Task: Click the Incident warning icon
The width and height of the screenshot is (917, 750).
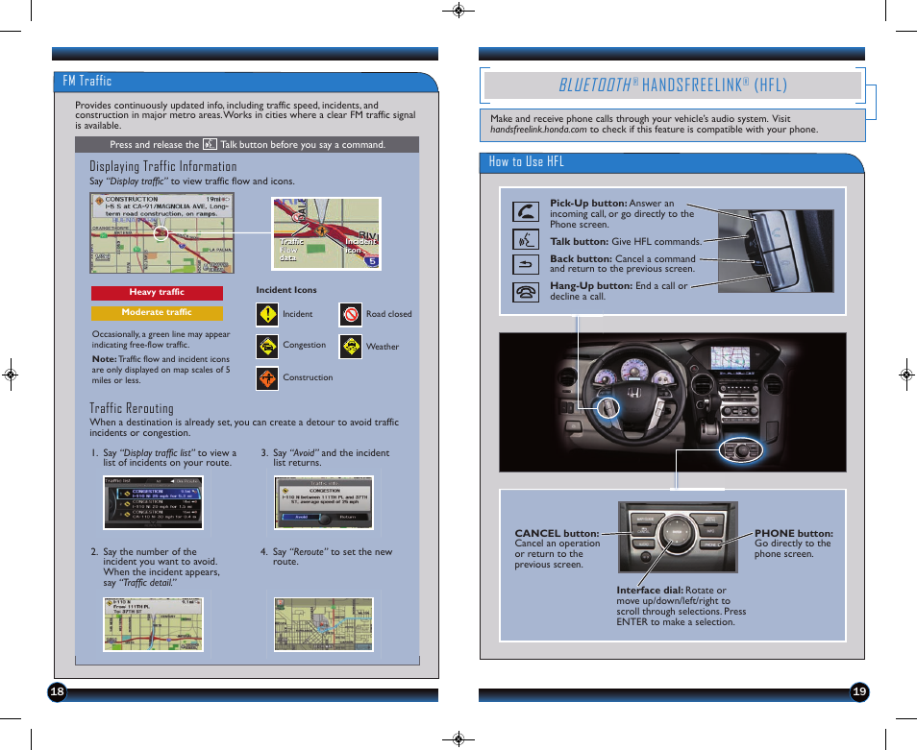Action: click(267, 314)
